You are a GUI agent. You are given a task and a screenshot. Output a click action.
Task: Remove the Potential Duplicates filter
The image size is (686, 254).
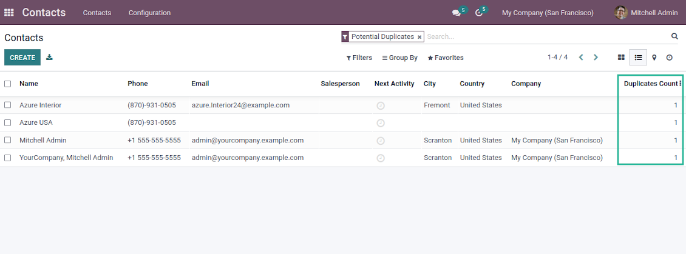coord(419,37)
